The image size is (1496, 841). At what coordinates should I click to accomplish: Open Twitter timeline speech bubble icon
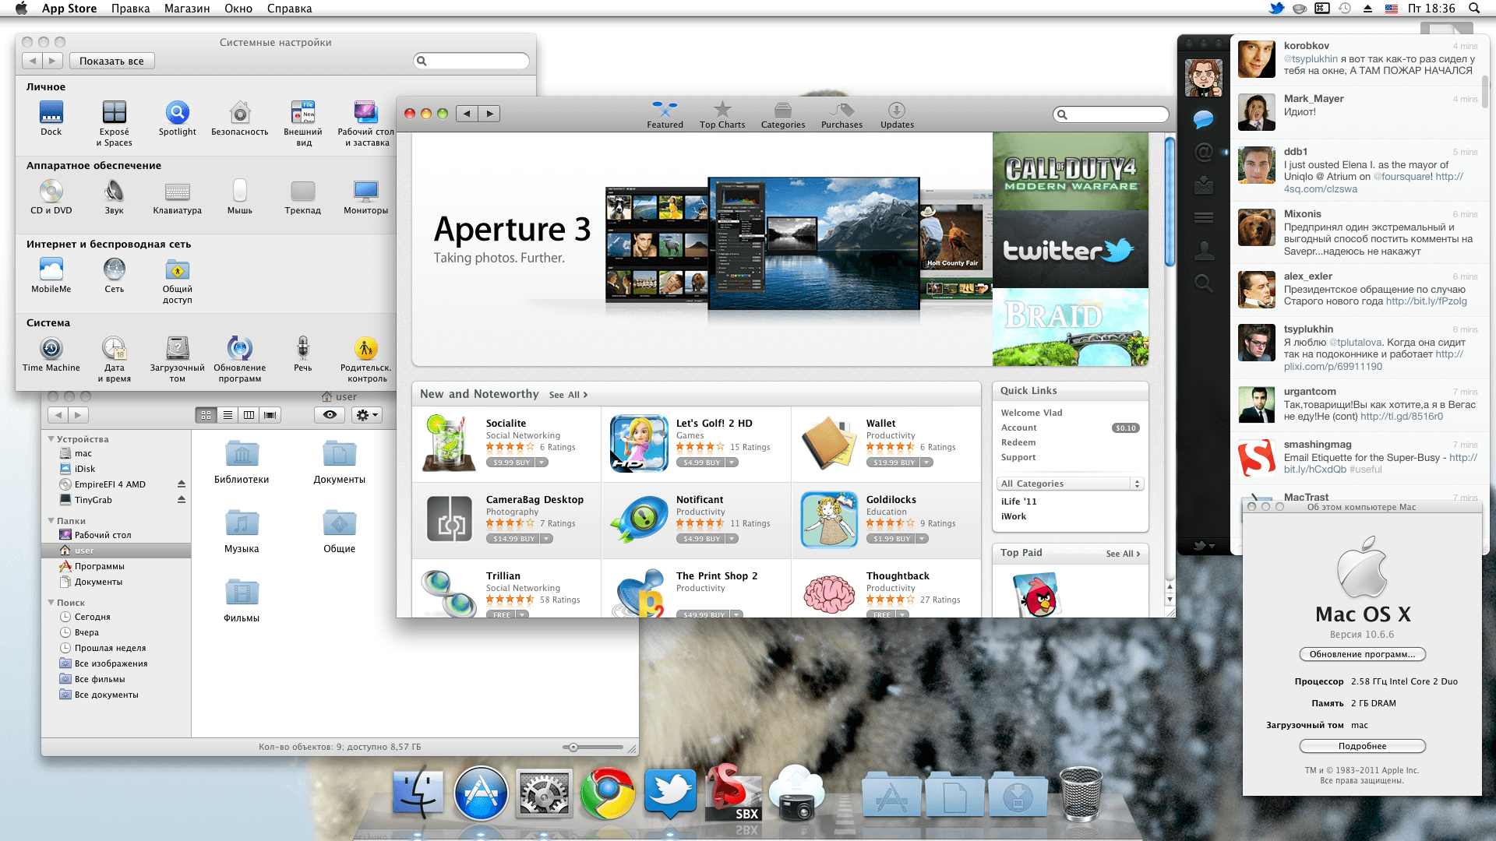pos(1204,119)
